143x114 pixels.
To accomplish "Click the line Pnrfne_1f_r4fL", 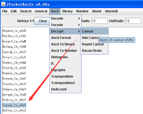I will pyautogui.click(x=14, y=36).
